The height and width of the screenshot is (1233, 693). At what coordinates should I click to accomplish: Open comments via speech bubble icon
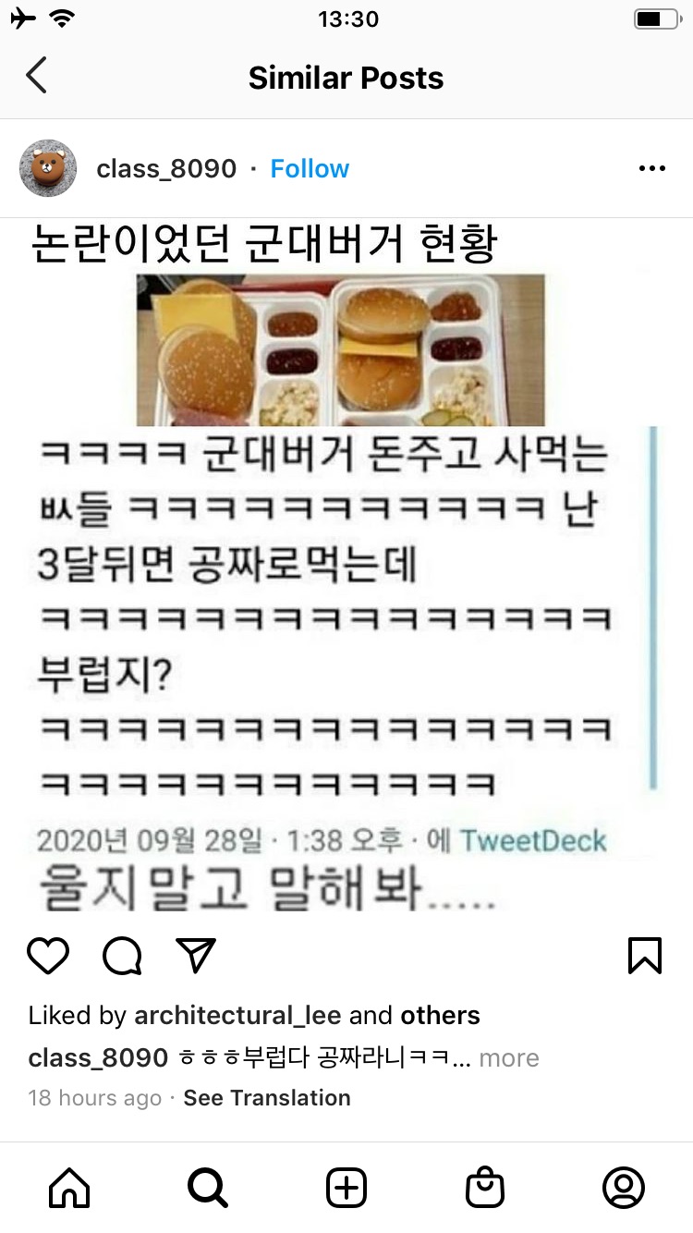(122, 956)
